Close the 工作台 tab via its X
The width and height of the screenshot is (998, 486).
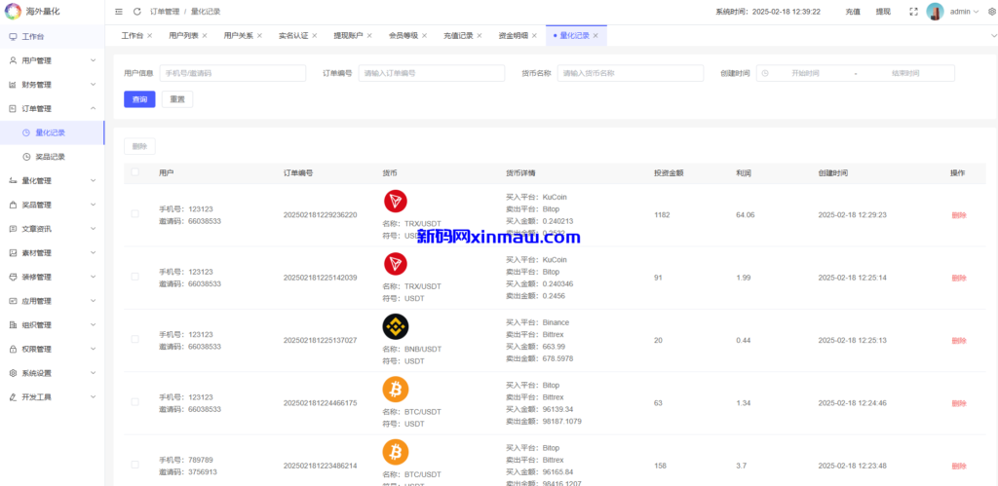(149, 36)
